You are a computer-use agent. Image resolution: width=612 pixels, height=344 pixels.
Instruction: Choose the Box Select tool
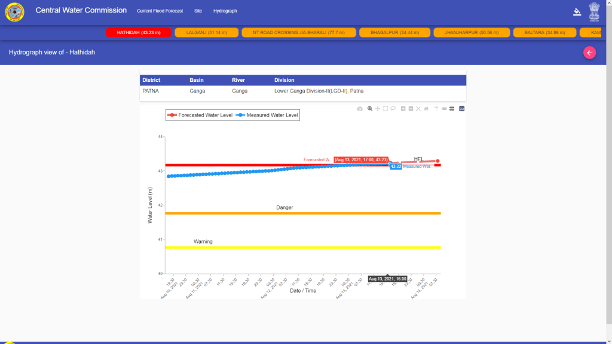[x=385, y=109]
